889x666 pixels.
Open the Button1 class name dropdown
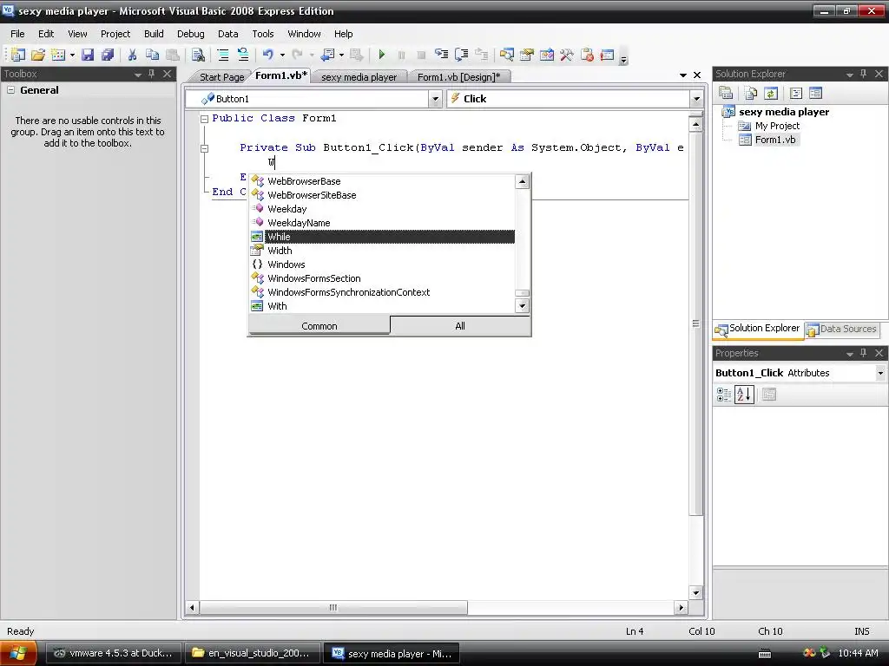[x=435, y=99]
